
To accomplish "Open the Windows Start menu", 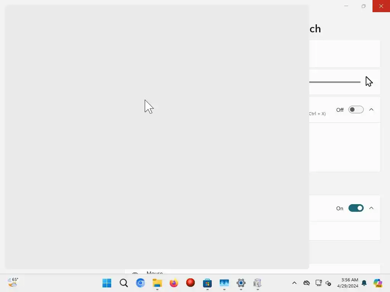I will (107, 283).
